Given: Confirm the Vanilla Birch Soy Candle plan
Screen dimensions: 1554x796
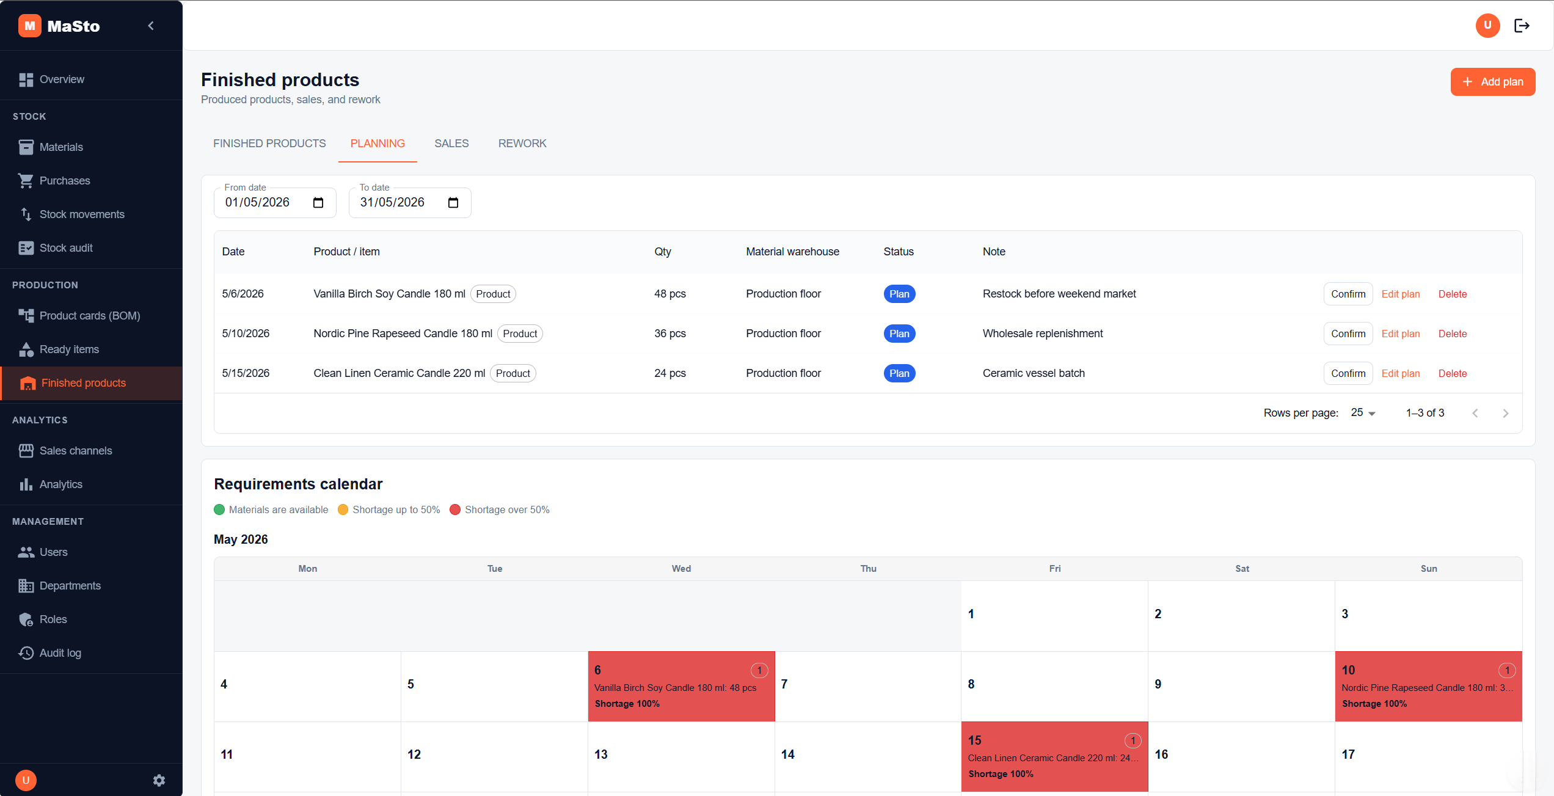Looking at the screenshot, I should (x=1348, y=294).
